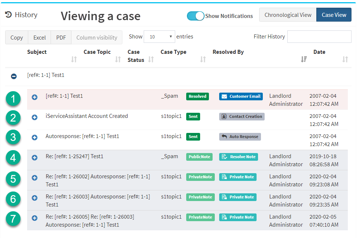Focus the Filter History search field

(x=319, y=37)
